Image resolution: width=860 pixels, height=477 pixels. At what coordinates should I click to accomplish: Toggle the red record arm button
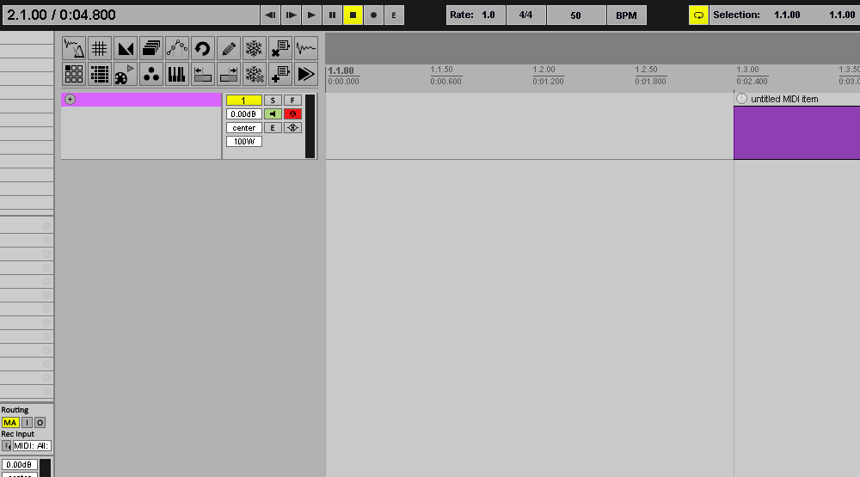(x=292, y=114)
